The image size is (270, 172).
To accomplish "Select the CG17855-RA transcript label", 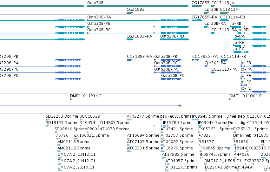I will (x=204, y=17).
